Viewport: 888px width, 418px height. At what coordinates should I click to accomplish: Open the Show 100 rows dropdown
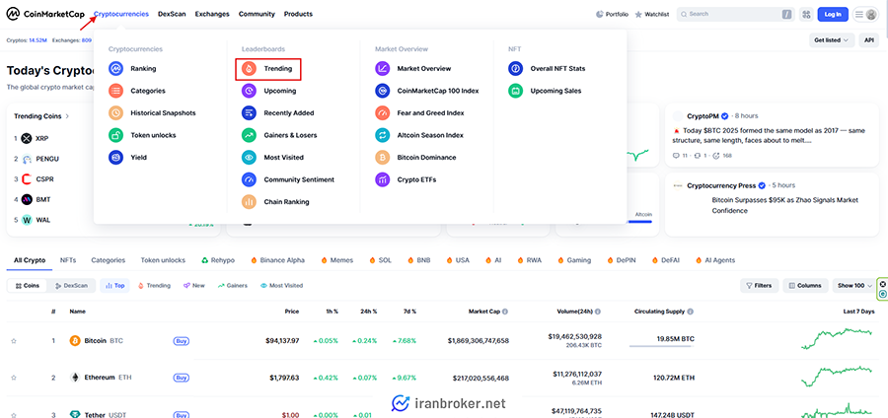(x=854, y=286)
